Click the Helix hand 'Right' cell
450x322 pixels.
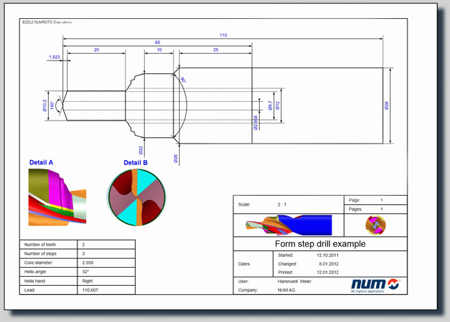(87, 281)
